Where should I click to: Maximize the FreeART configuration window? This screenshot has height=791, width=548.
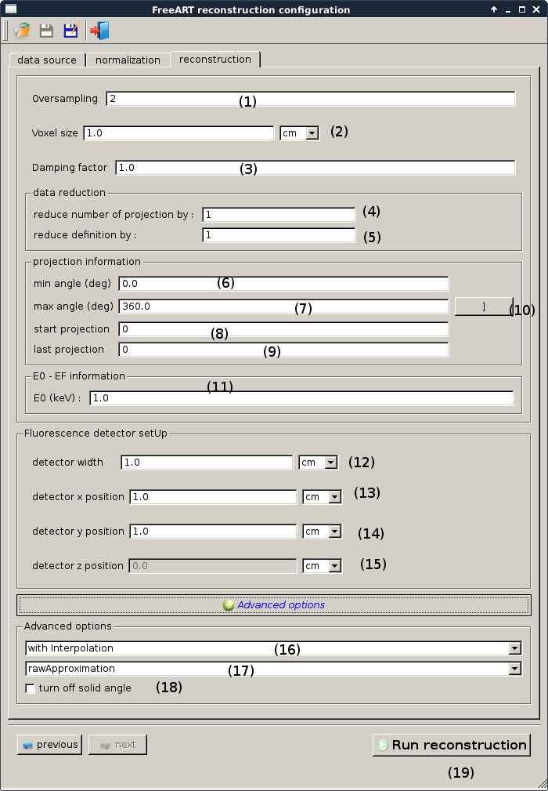(522, 9)
